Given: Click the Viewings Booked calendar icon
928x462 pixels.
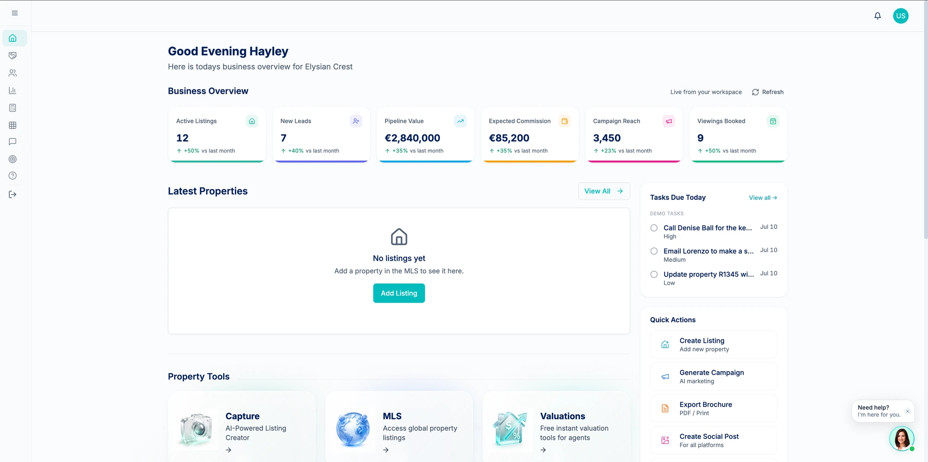Looking at the screenshot, I should click(773, 121).
